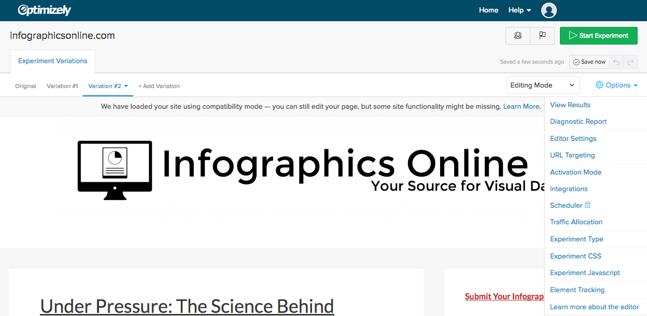Click Learn more about the editor
This screenshot has height=316, width=647.
(596, 307)
